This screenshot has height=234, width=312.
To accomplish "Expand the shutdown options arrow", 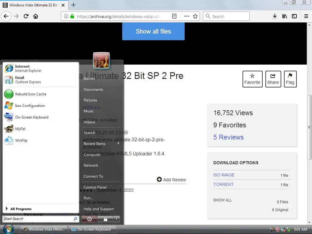I will pyautogui.click(x=117, y=219).
